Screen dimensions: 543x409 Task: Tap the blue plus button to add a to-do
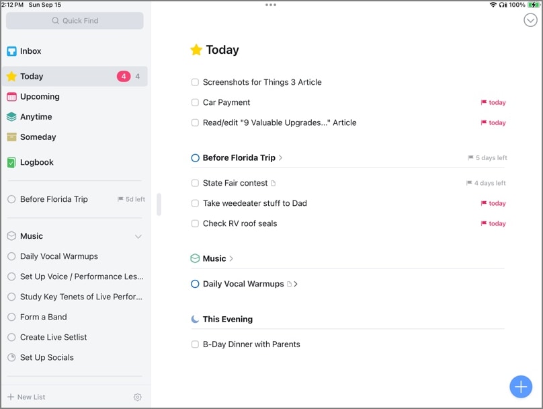coord(521,387)
